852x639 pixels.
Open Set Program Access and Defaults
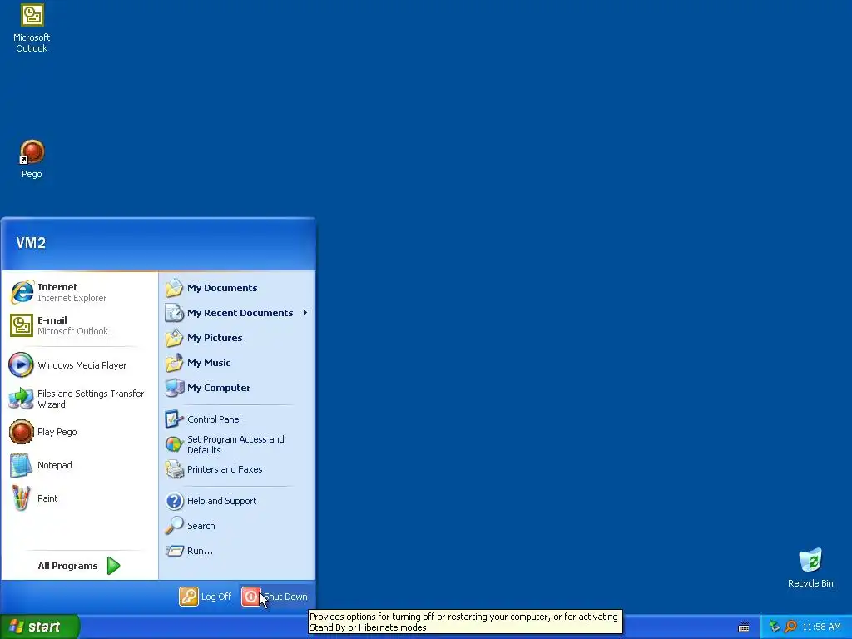coord(237,444)
